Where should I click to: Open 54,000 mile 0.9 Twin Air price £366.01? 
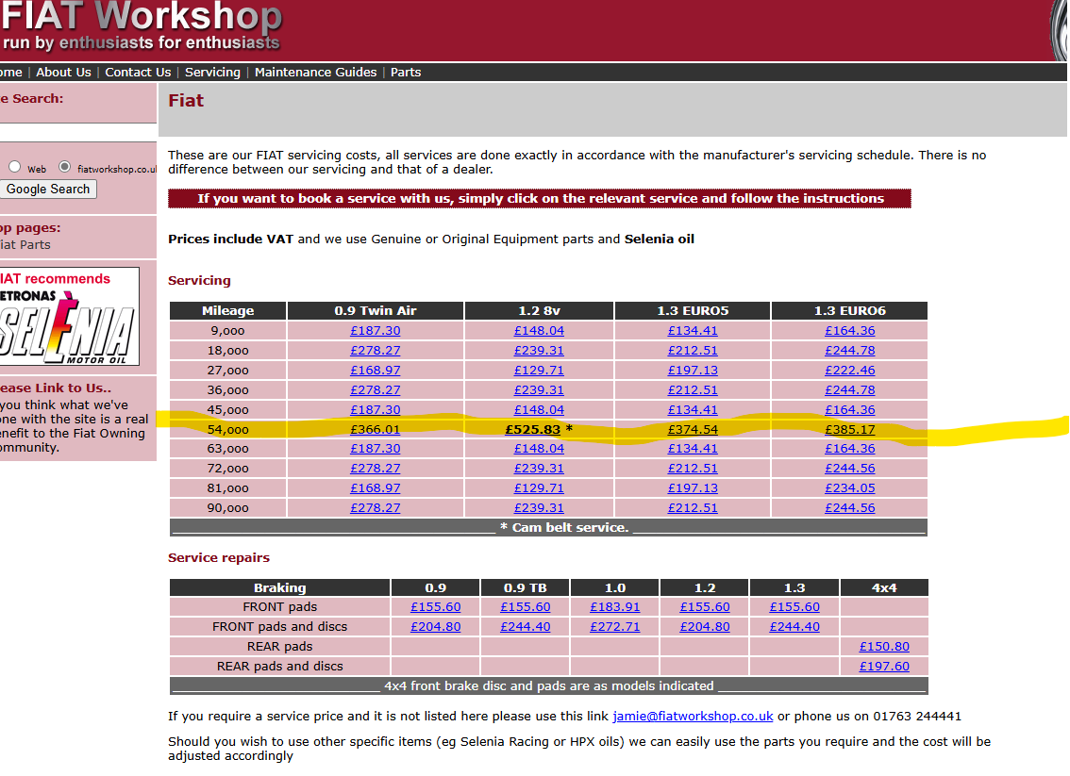[x=376, y=430]
